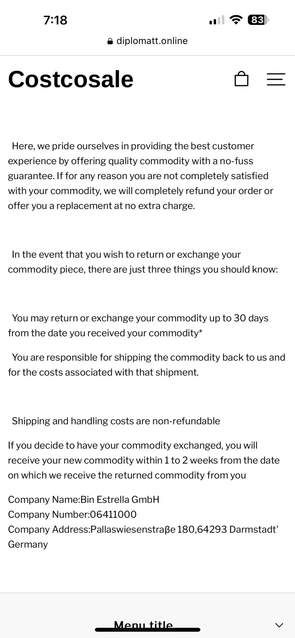Image resolution: width=295 pixels, height=638 pixels.
Task: Click the Company Name Bin Estrella GmbH line
Action: (84, 499)
